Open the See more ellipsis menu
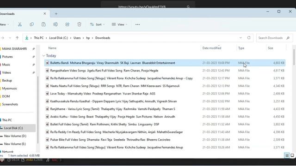The image size is (296, 166). [137, 24]
